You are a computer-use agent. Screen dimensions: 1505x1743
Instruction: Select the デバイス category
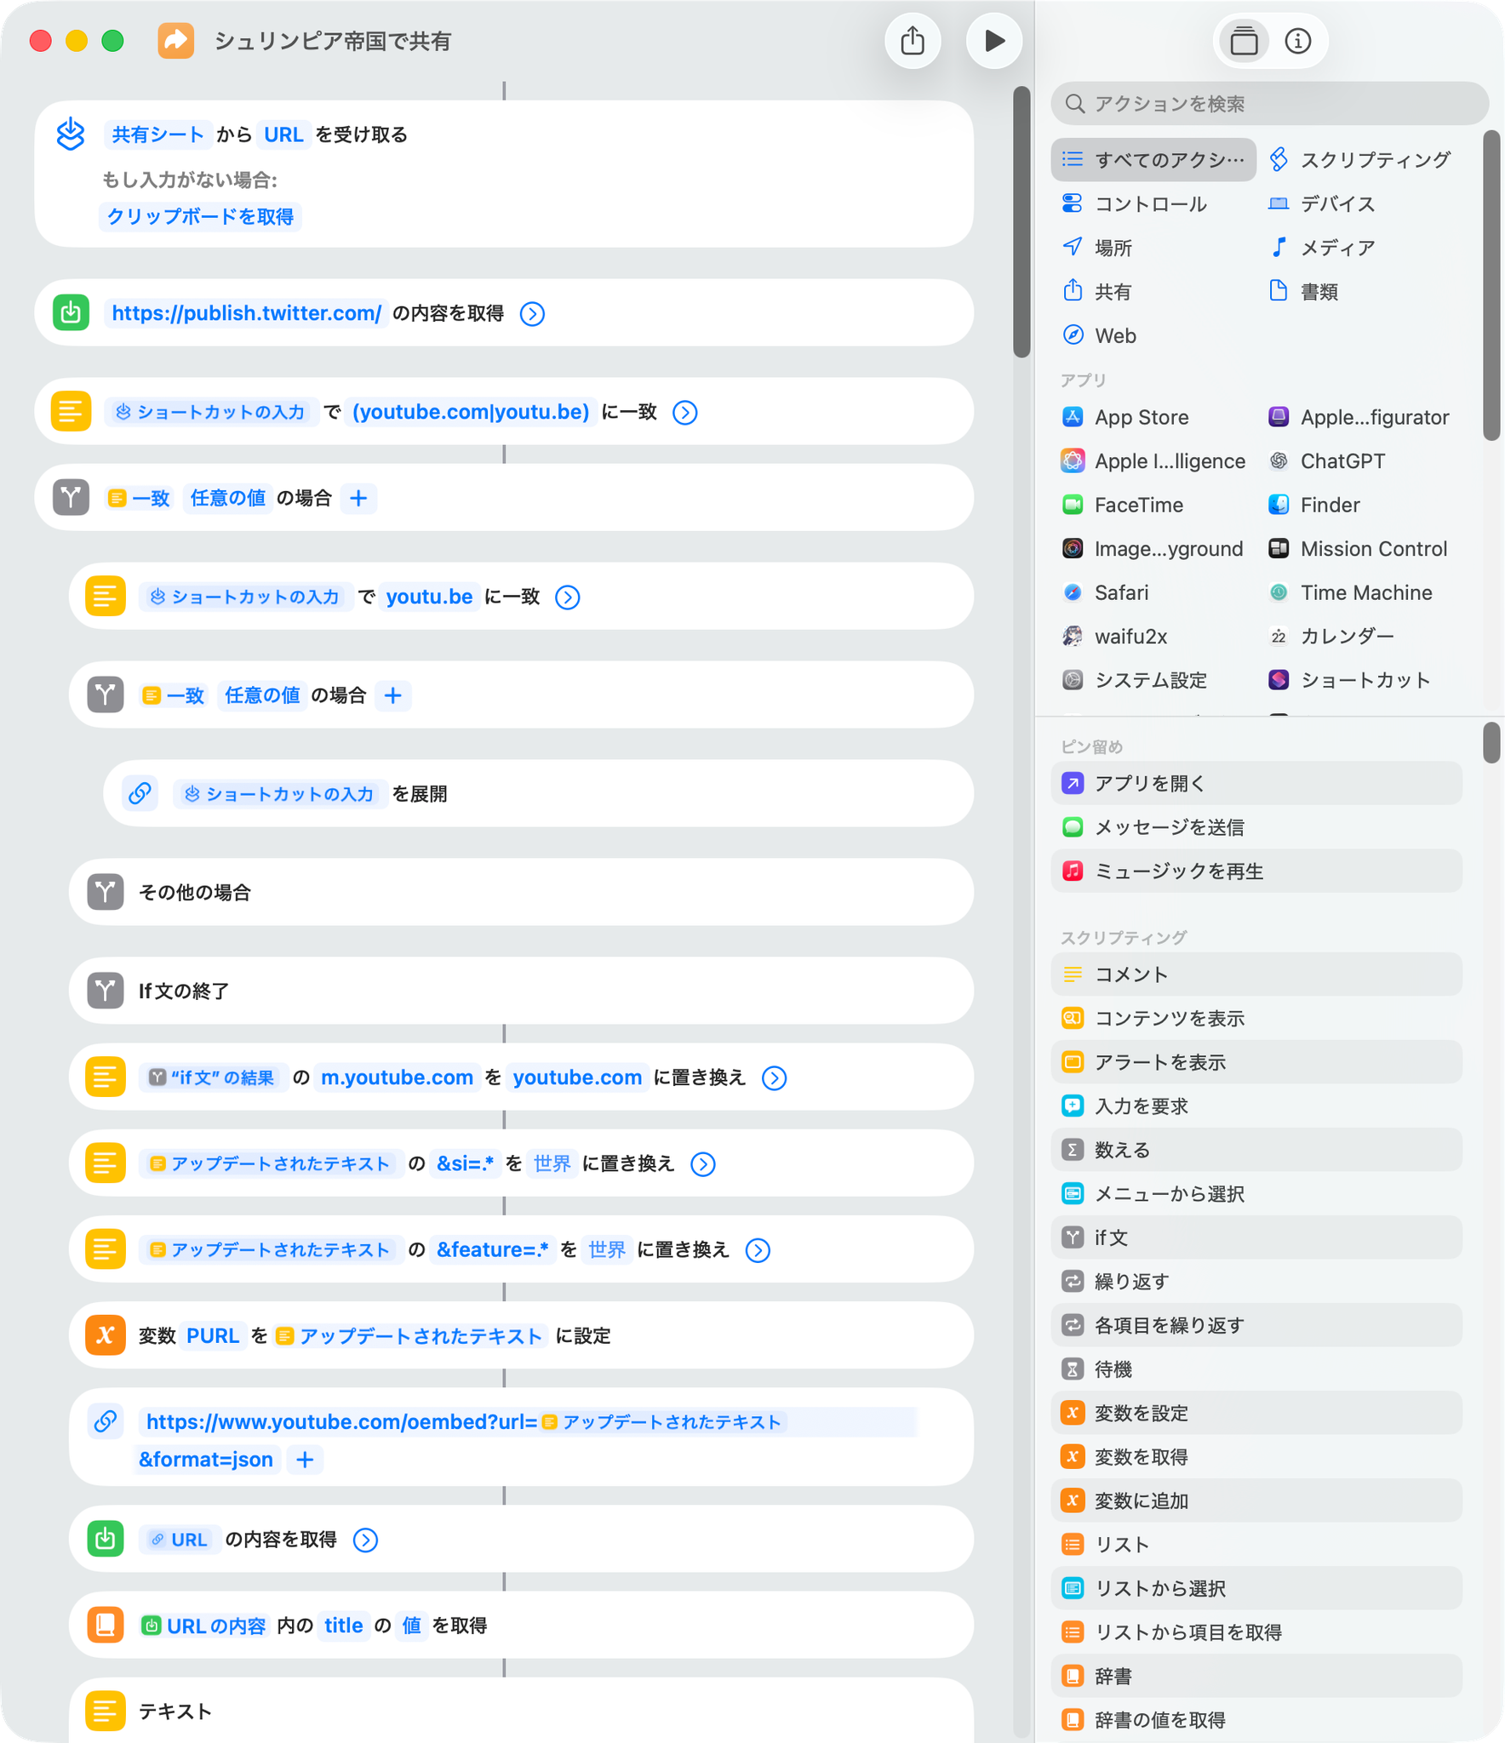point(1322,203)
